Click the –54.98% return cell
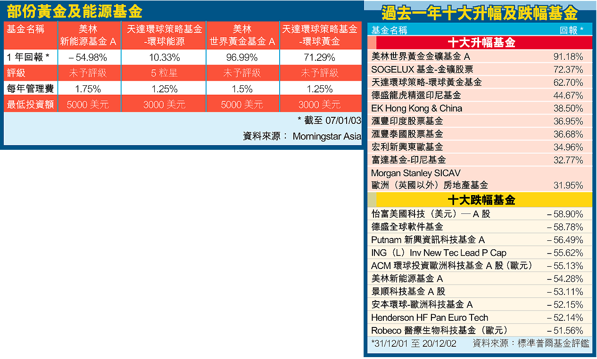The image size is (597, 359). tap(88, 58)
